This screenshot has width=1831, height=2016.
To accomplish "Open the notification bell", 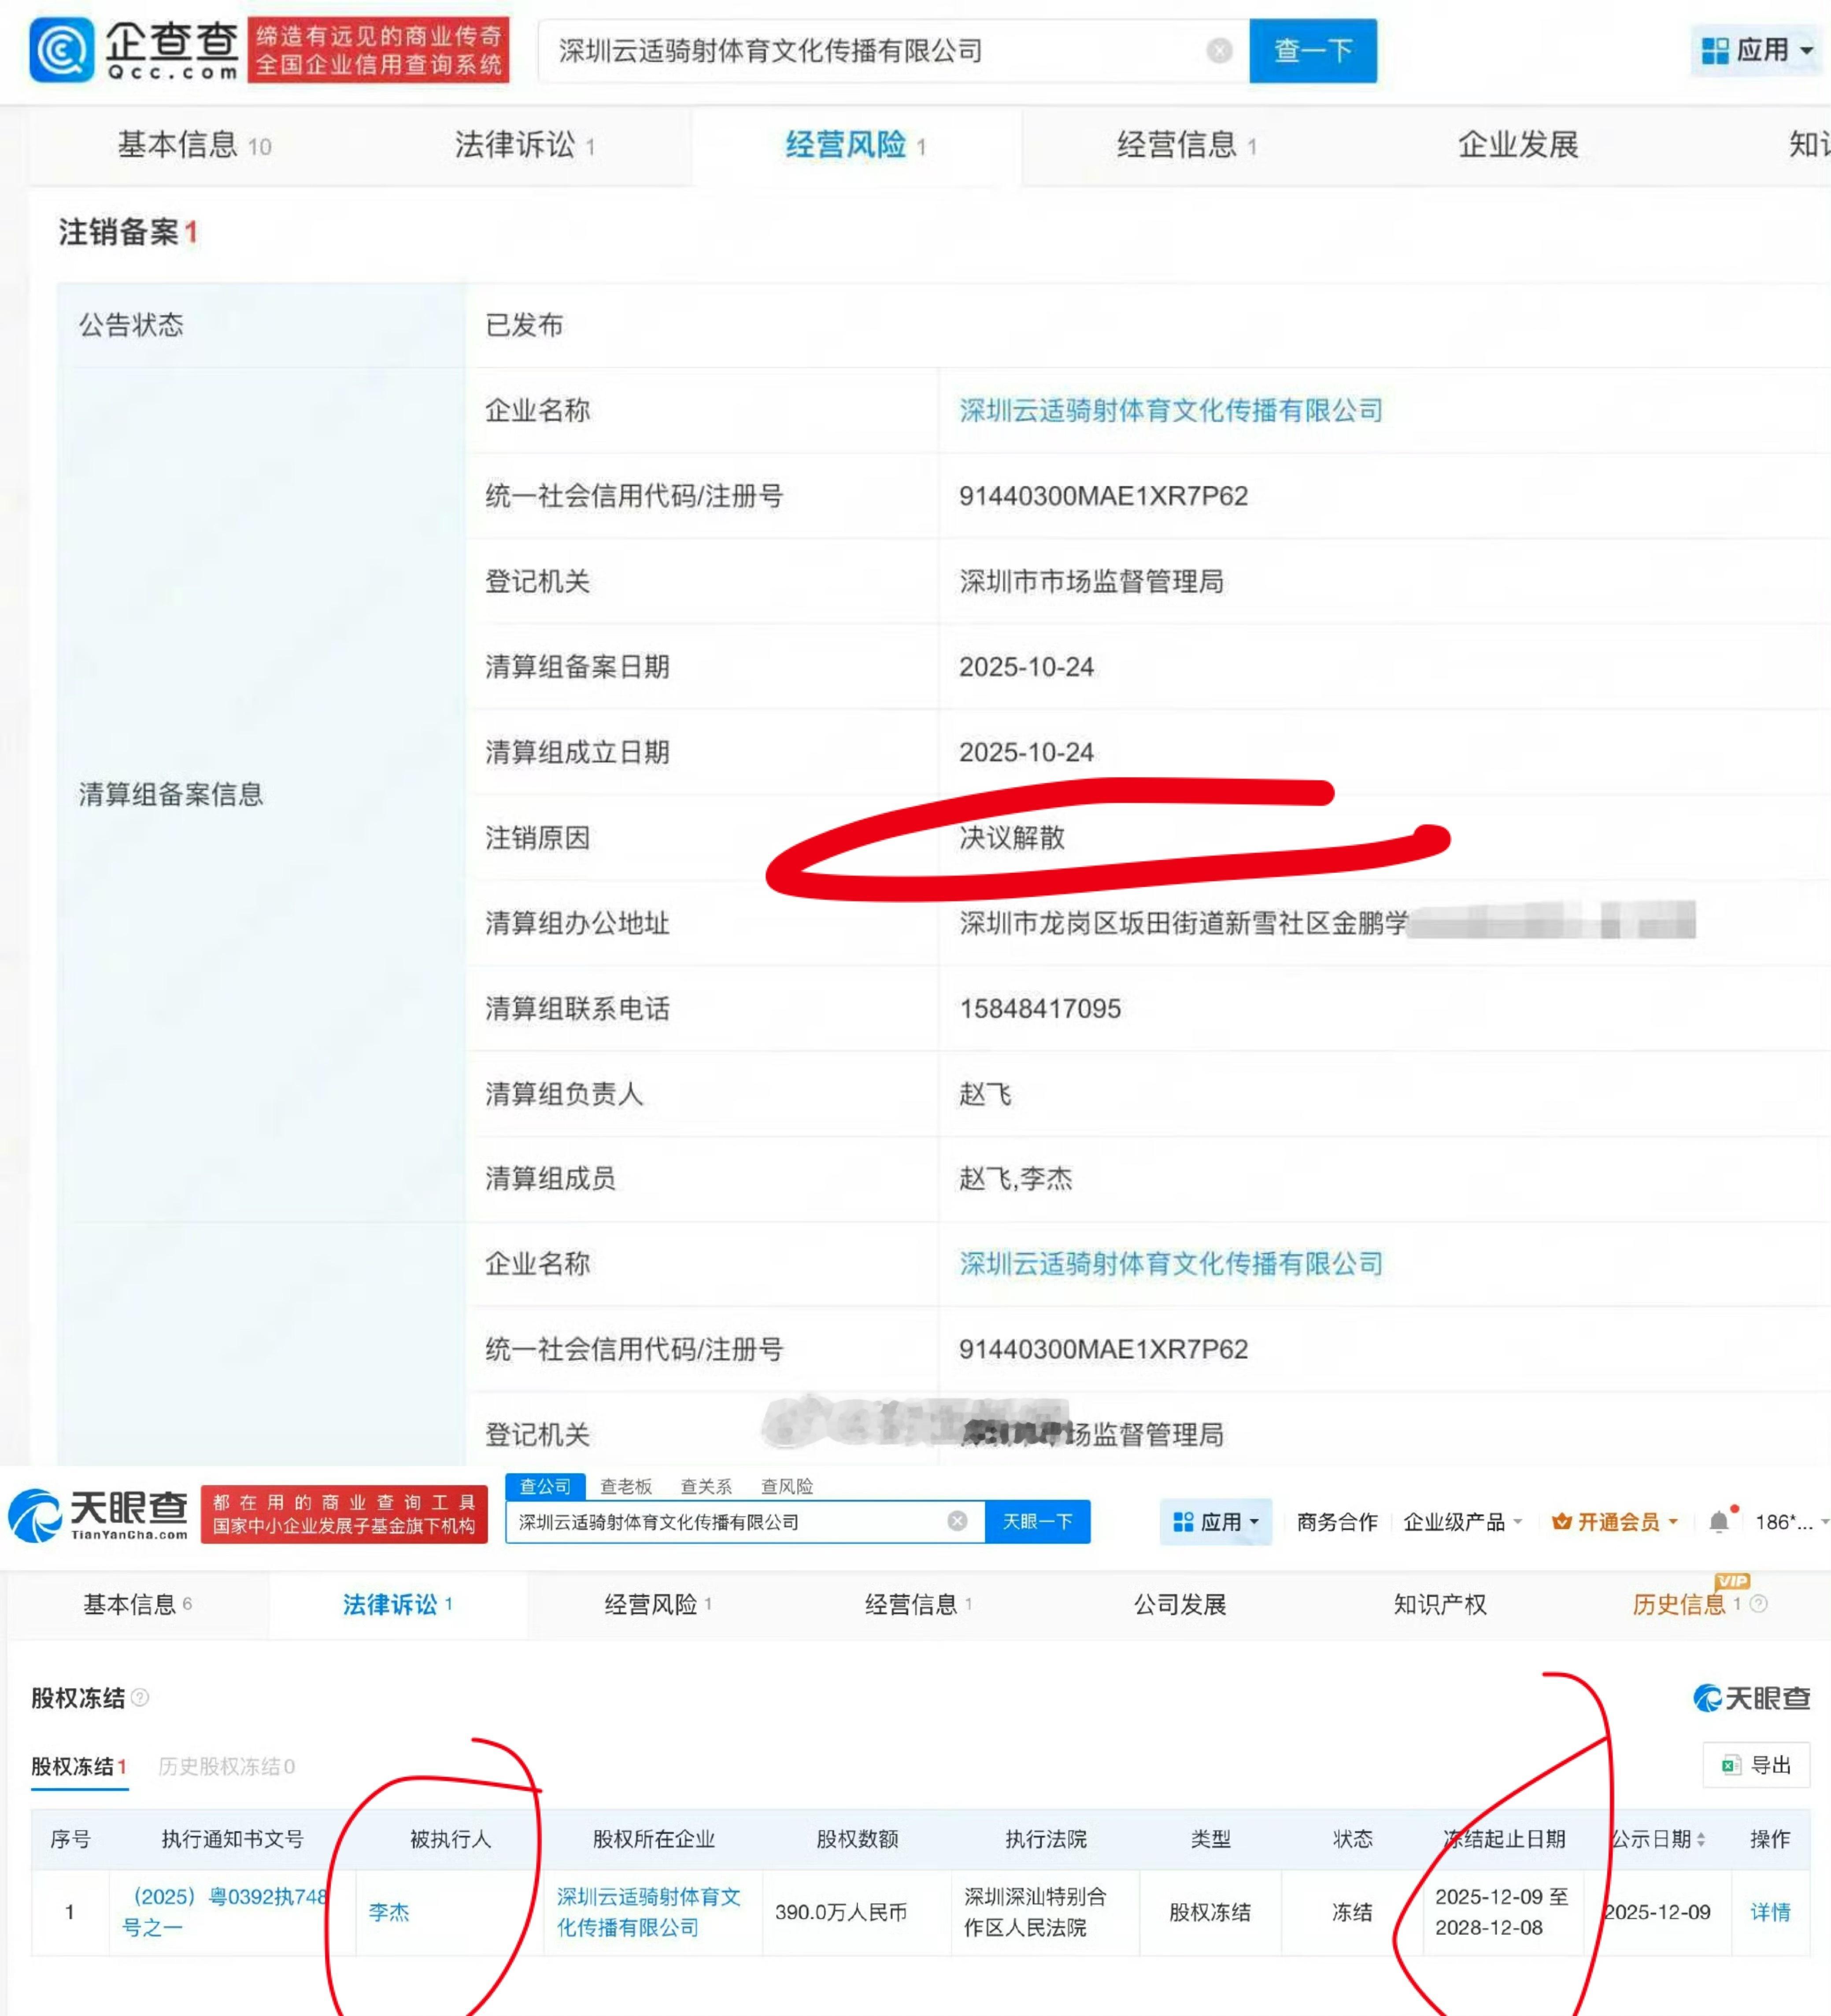I will (1719, 1521).
